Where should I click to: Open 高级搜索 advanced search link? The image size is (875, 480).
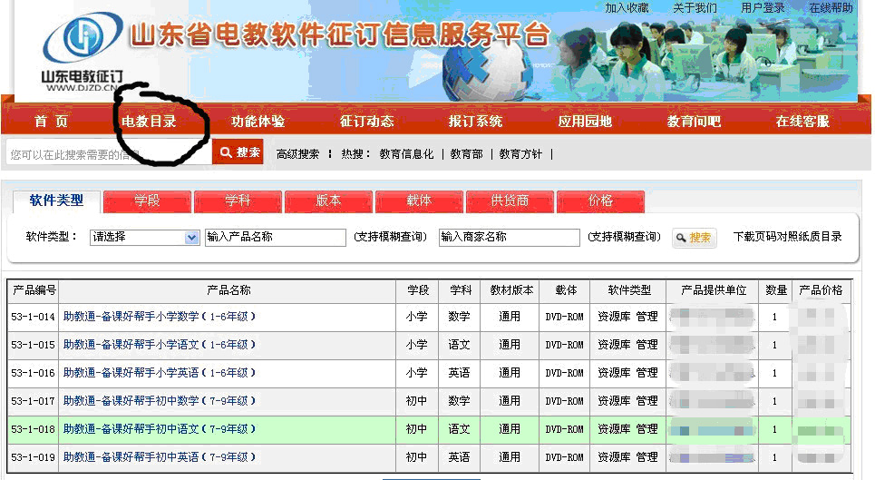pyautogui.click(x=297, y=154)
